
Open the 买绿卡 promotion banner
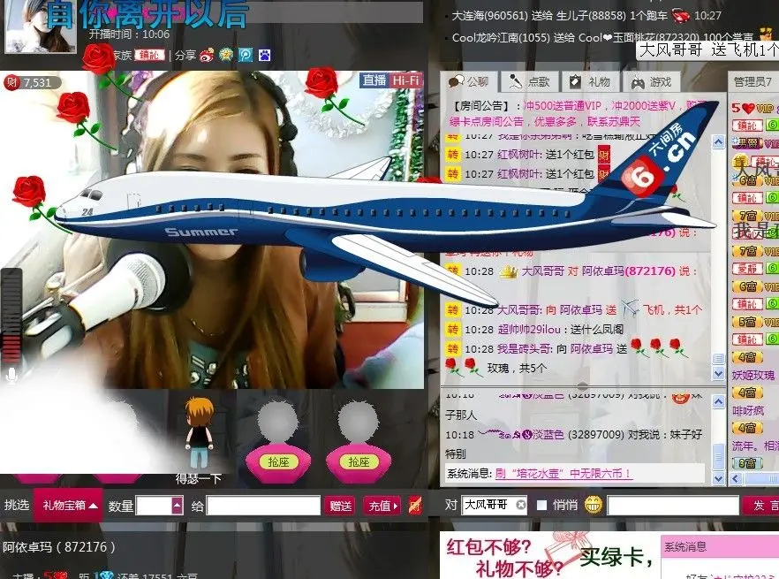[x=549, y=556]
